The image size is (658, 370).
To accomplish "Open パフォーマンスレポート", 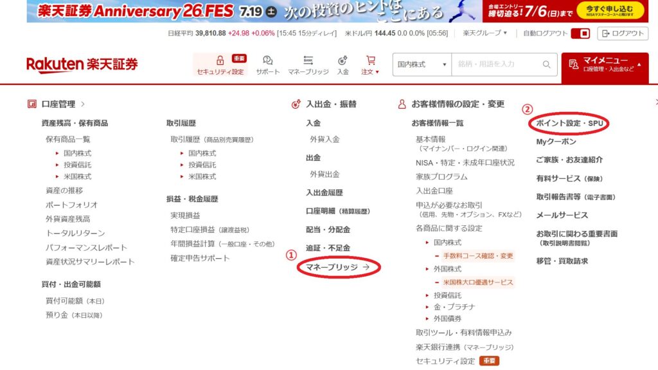I will (x=86, y=247).
